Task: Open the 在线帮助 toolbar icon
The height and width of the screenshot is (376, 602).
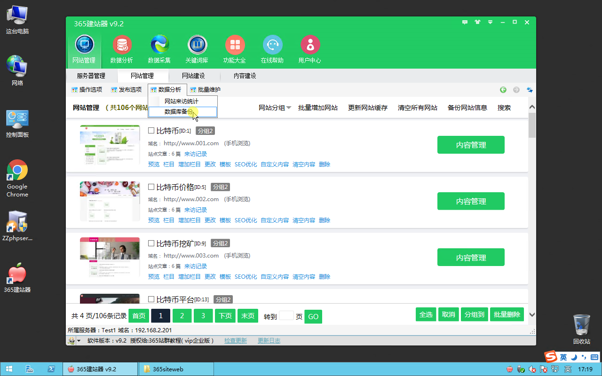Action: pyautogui.click(x=272, y=49)
